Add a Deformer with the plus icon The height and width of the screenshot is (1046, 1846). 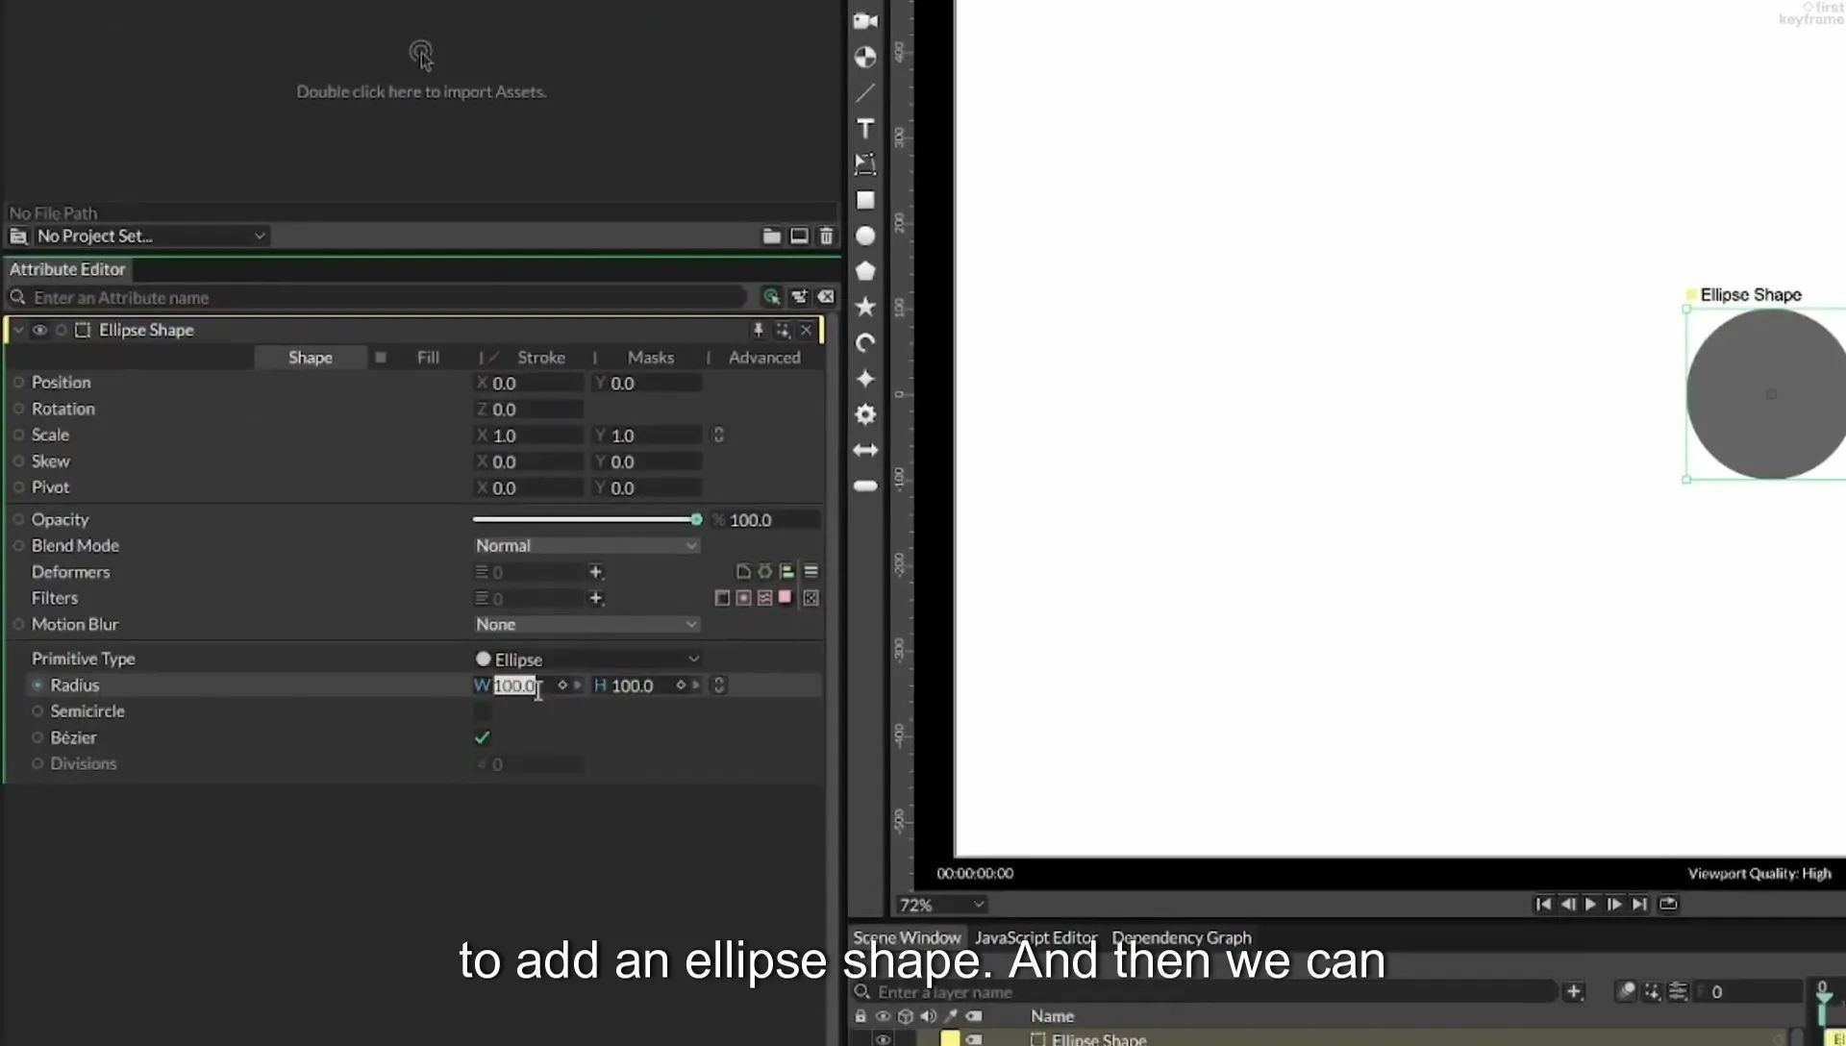(x=596, y=572)
